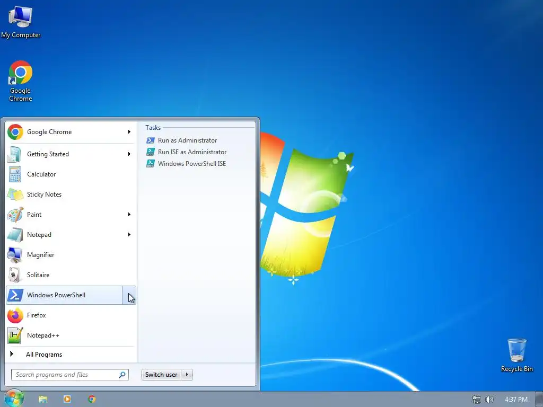The height and width of the screenshot is (407, 543).
Task: Click the Run ISE as Administrator icon
Action: click(x=150, y=152)
